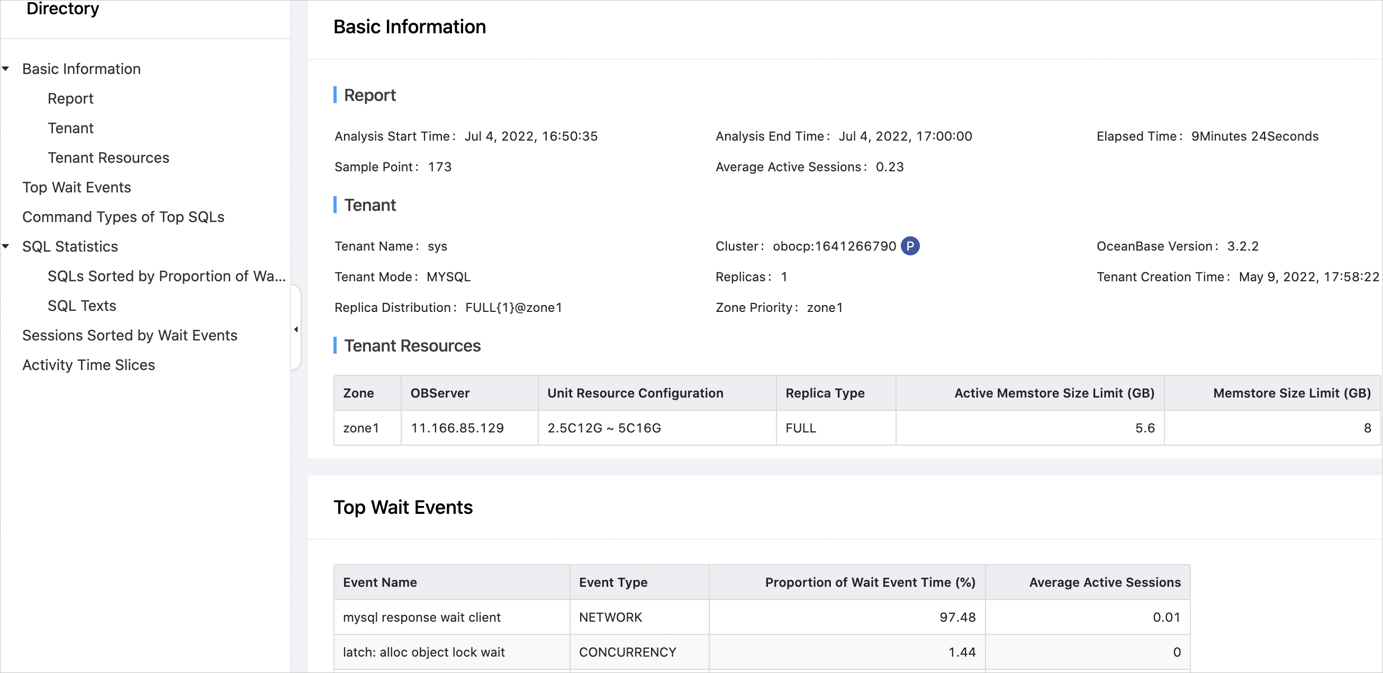Go to SQL Texts directory item
This screenshot has width=1383, height=673.
point(82,306)
